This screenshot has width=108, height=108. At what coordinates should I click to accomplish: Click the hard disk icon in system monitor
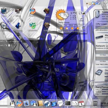tap(99, 72)
